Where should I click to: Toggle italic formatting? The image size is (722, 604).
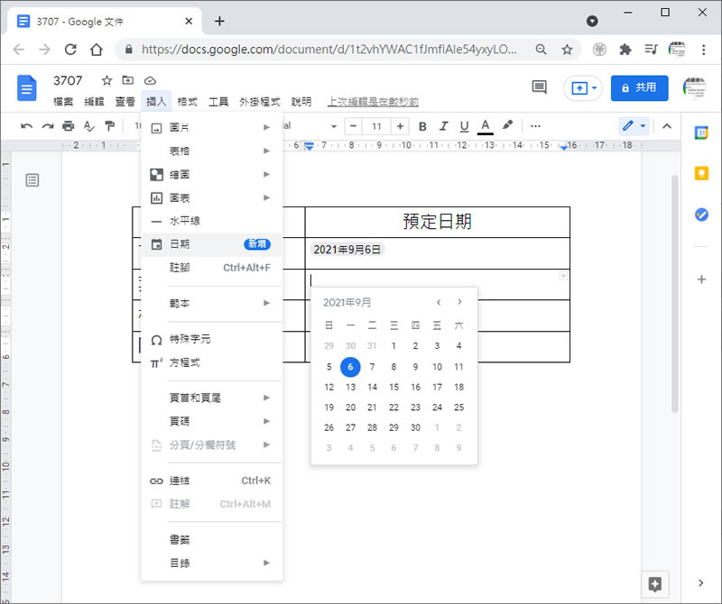coord(443,126)
